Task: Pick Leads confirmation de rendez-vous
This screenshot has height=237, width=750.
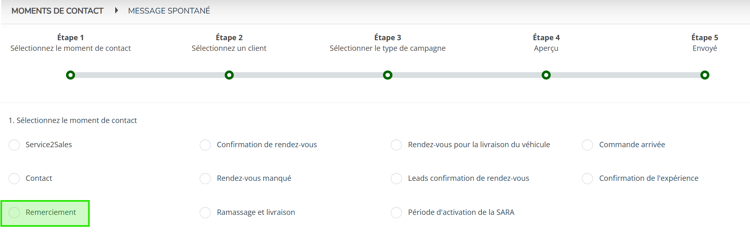Action: pyautogui.click(x=397, y=179)
